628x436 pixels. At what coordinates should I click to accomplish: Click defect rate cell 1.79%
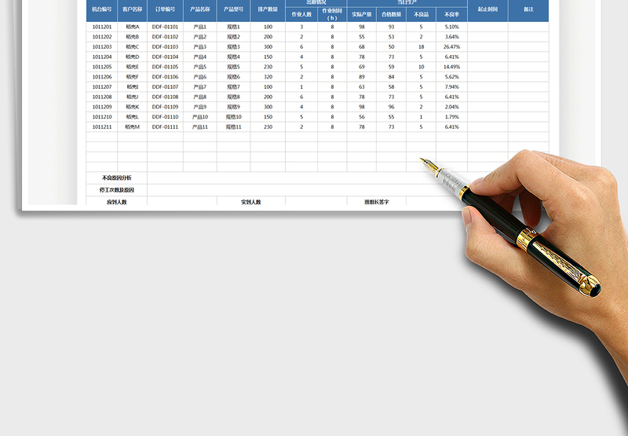tap(452, 117)
